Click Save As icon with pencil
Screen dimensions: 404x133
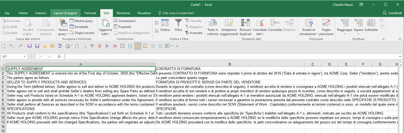coord(37,46)
